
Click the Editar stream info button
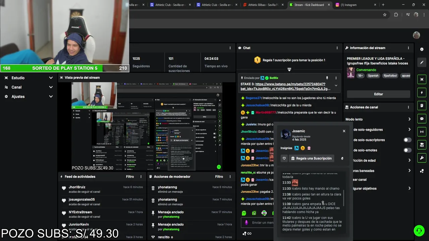pos(378,94)
